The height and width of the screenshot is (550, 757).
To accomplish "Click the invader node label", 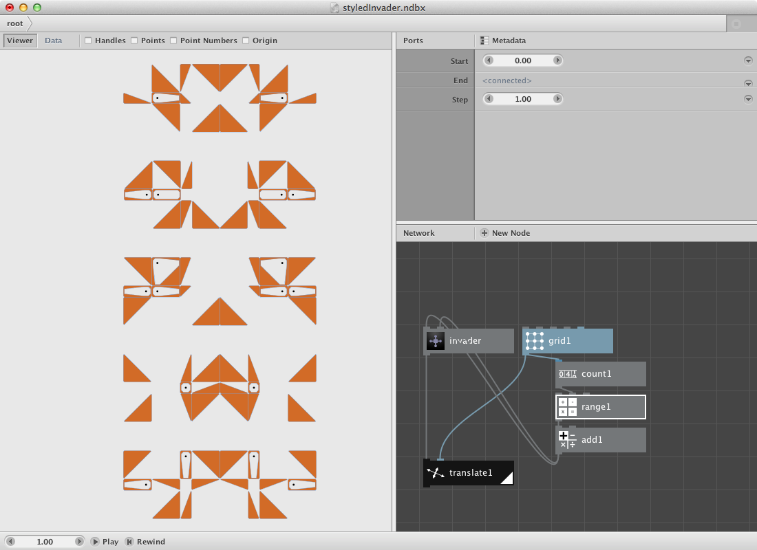I will [465, 340].
